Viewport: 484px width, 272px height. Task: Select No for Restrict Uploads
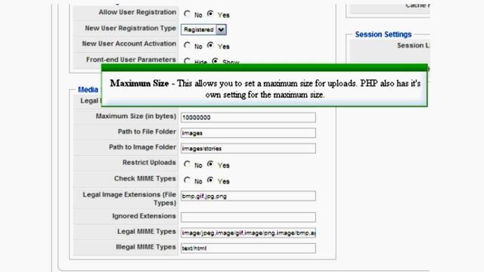[187, 165]
